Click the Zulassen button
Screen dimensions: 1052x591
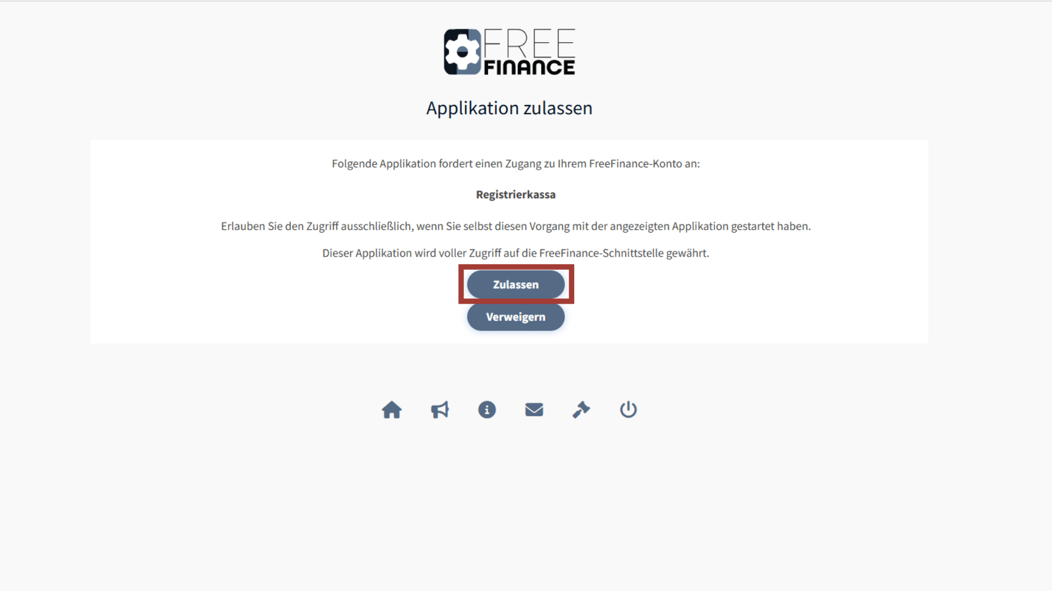pyautogui.click(x=516, y=285)
